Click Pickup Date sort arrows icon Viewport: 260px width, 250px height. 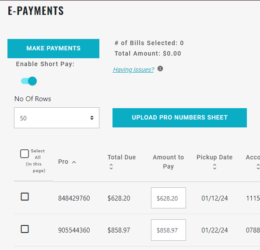tap(214, 166)
